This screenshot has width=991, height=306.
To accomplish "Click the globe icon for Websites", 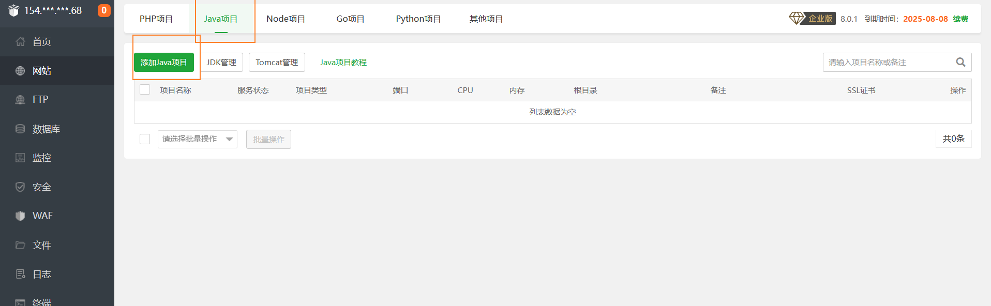I will coord(20,71).
